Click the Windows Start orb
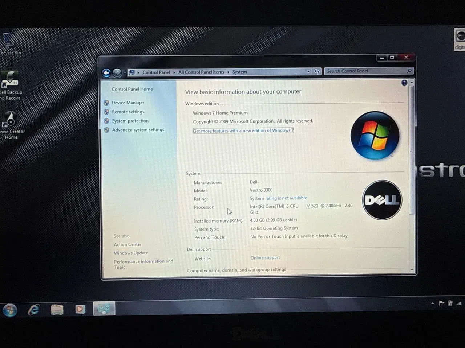The image size is (465, 348). 10,310
